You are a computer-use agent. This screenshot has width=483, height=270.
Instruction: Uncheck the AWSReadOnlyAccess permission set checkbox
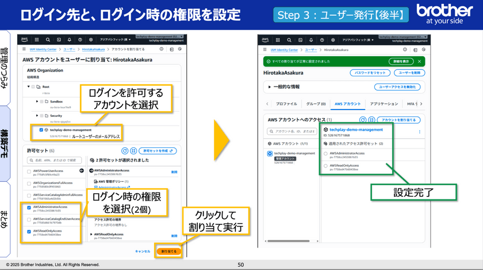[x=29, y=232]
